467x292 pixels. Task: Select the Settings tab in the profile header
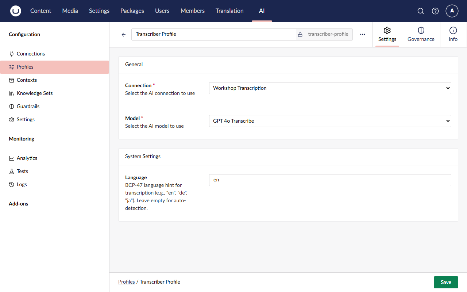387,34
